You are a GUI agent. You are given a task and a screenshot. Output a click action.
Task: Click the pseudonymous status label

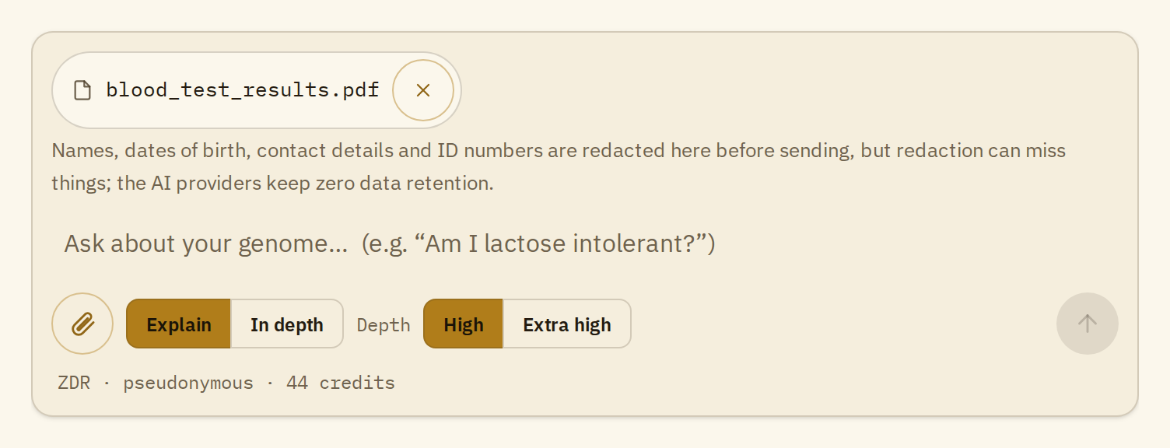[x=188, y=383]
